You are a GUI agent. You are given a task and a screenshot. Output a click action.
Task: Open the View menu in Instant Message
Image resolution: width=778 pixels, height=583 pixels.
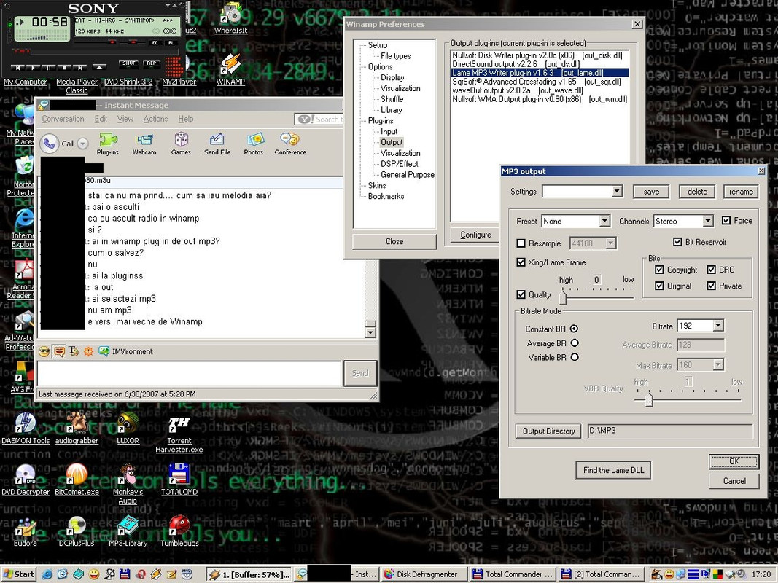(x=125, y=119)
